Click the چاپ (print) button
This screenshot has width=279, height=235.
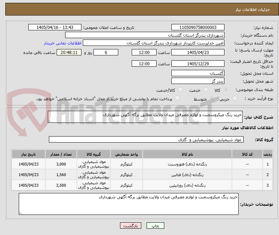[155, 225]
